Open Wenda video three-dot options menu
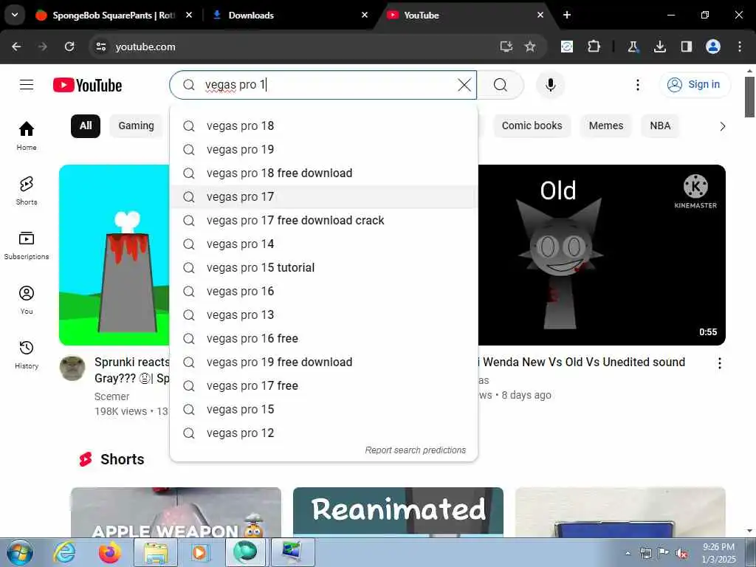The image size is (756, 567). click(x=719, y=363)
